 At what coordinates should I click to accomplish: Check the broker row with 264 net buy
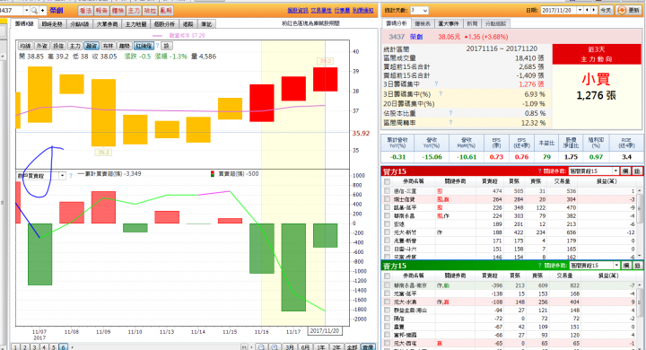pyautogui.click(x=387, y=199)
